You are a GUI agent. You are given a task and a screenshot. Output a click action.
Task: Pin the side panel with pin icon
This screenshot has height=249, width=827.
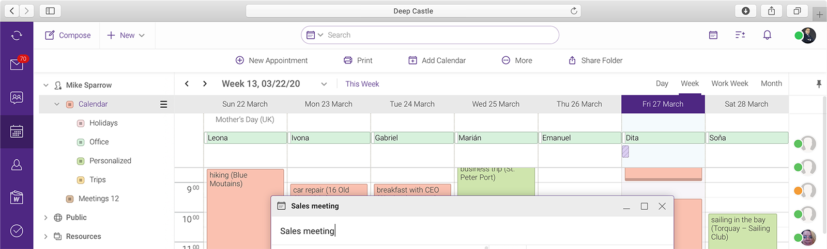819,84
